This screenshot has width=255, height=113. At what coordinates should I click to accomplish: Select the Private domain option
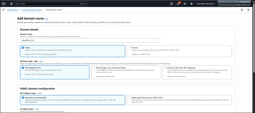tap(130, 48)
